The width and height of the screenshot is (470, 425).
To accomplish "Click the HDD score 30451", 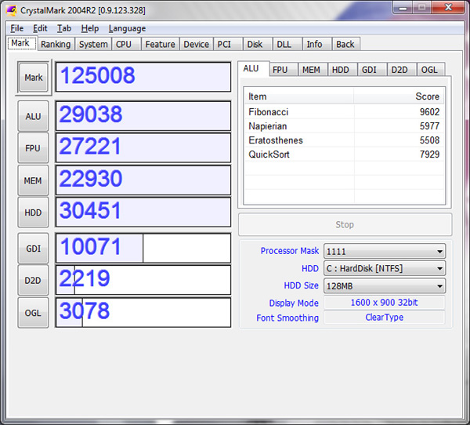I will [143, 212].
